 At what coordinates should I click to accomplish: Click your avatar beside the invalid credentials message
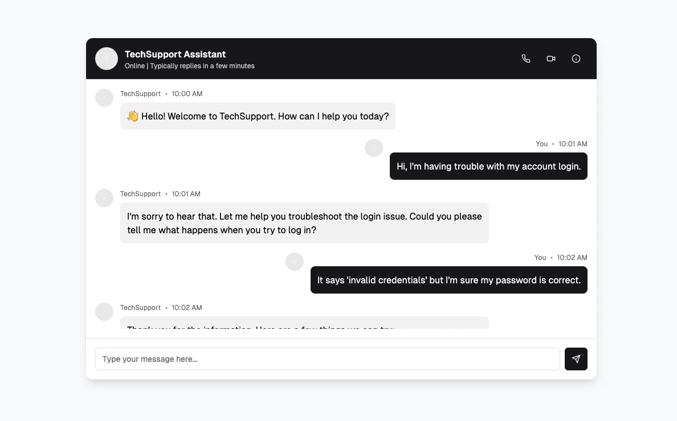(295, 262)
